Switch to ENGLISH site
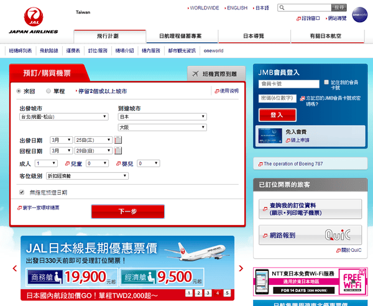 click(236, 8)
